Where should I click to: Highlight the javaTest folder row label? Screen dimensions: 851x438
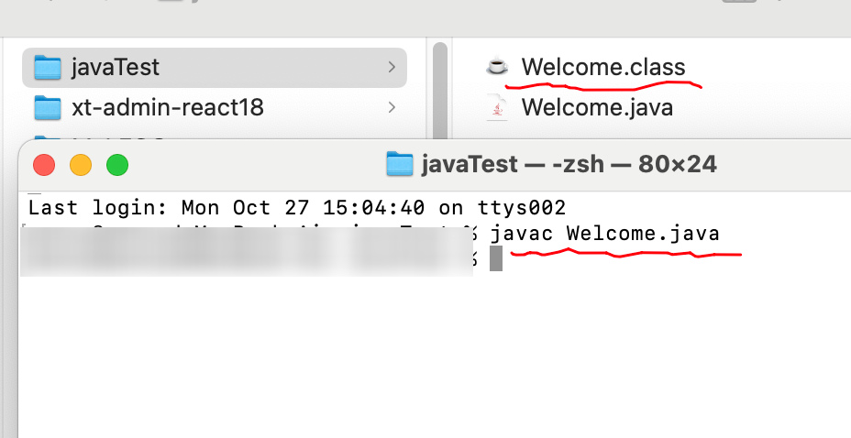point(116,67)
